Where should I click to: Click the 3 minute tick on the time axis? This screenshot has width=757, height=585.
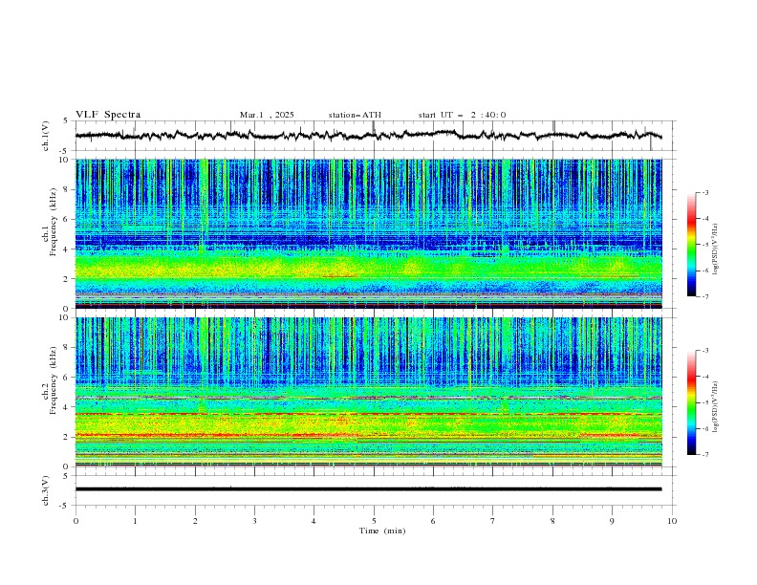tap(254, 521)
